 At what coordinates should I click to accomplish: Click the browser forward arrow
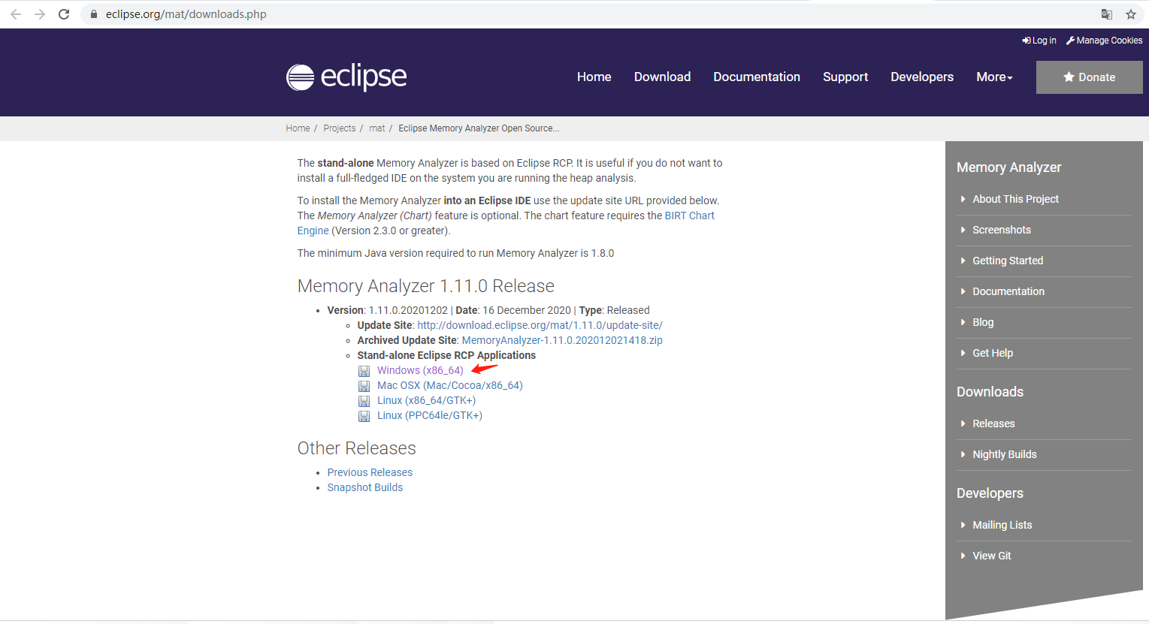point(40,14)
